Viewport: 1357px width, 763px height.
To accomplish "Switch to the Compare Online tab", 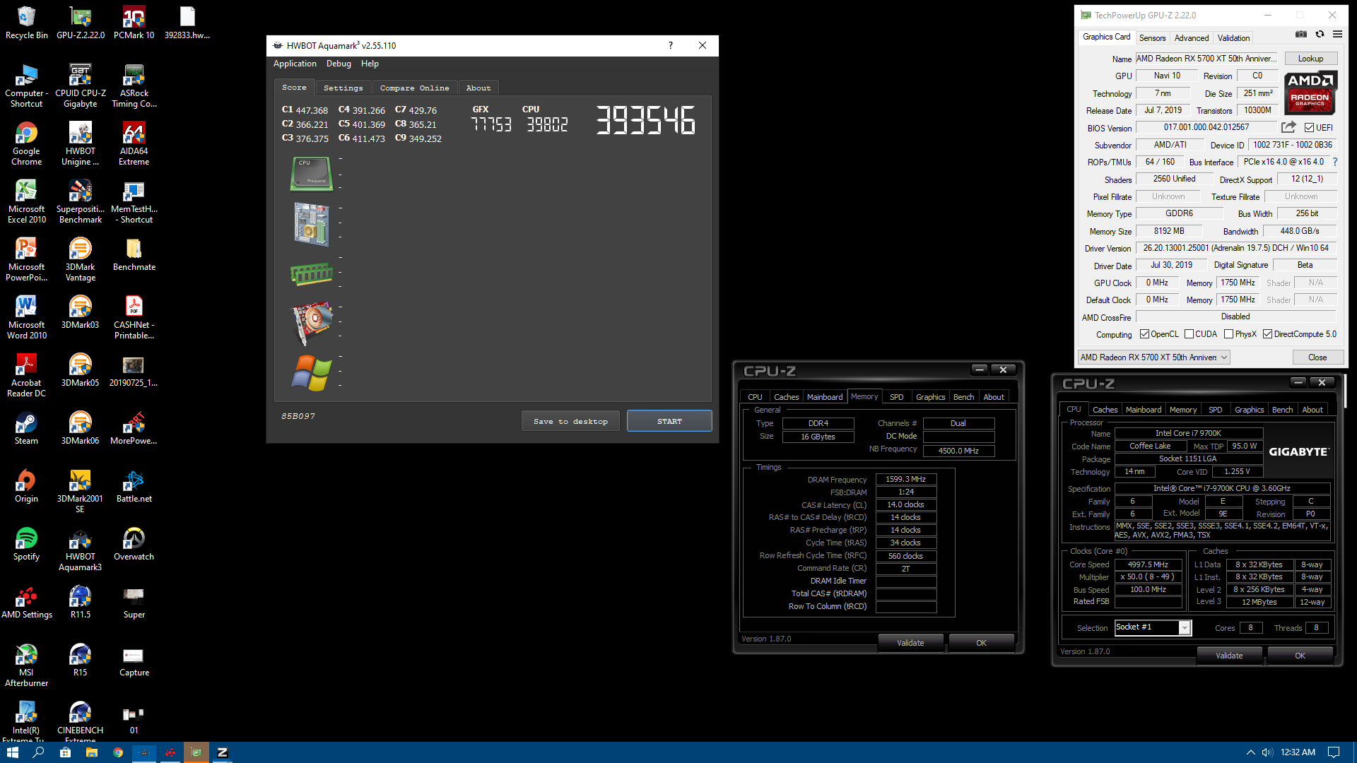I will click(414, 88).
